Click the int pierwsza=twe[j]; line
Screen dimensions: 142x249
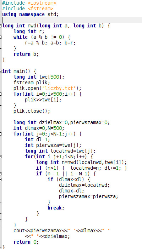pyautogui.click(x=53, y=145)
